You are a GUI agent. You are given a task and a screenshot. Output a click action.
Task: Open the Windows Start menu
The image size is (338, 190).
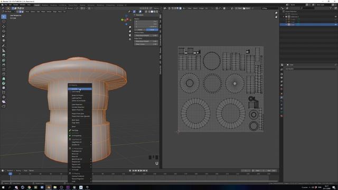tap(3, 187)
